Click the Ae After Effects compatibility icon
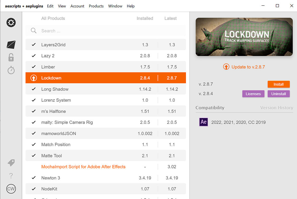The width and height of the screenshot is (297, 199). [203, 122]
